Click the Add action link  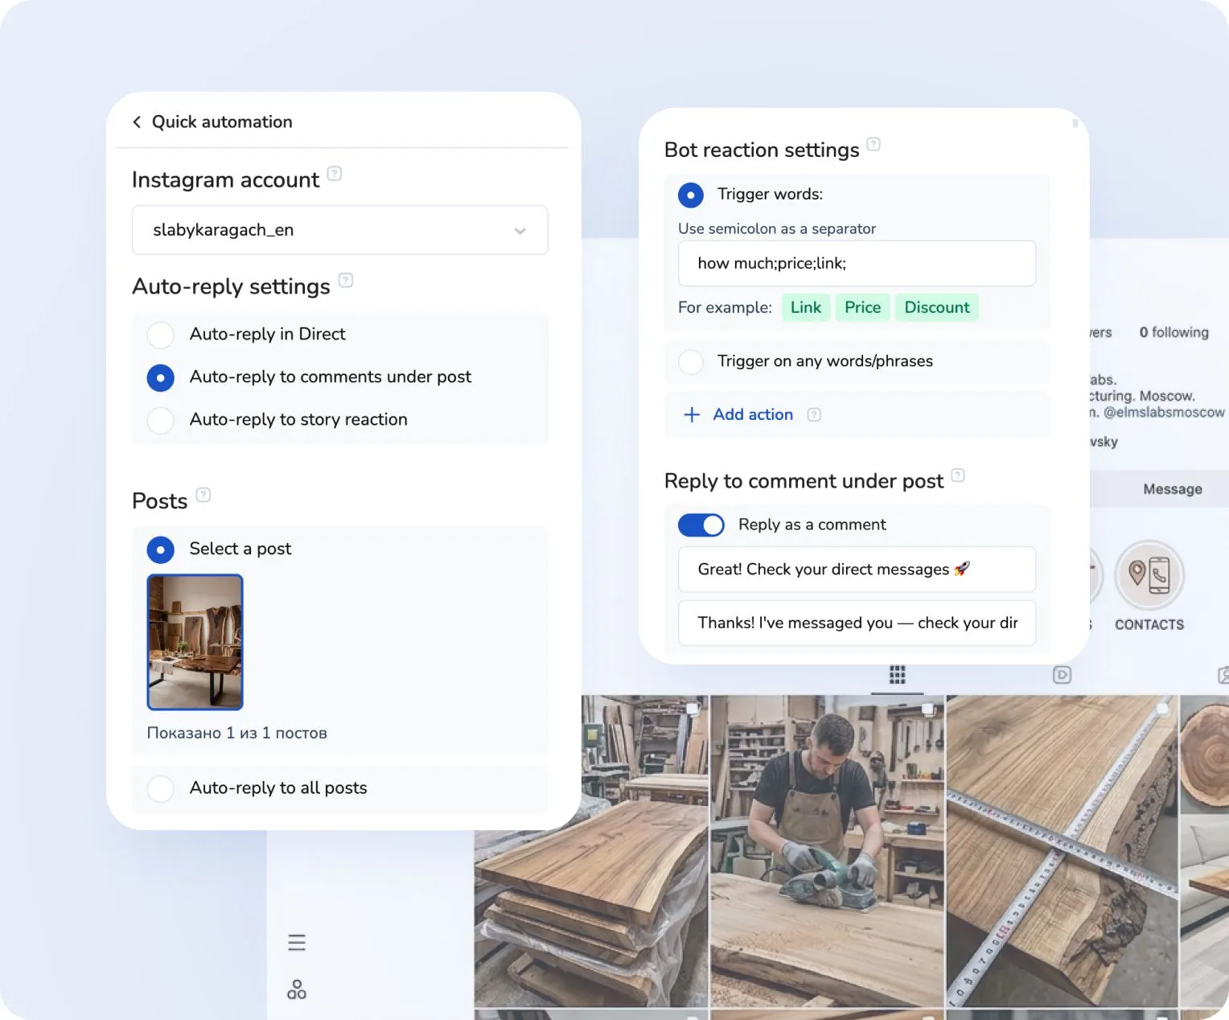pos(752,414)
